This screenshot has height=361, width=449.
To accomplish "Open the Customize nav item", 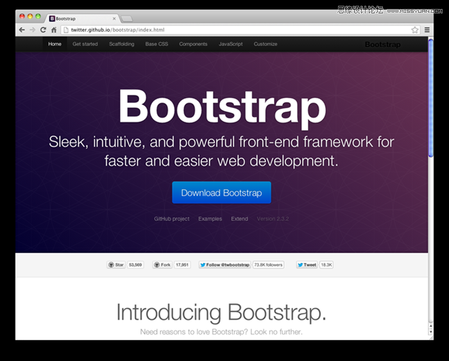I will pyautogui.click(x=266, y=44).
